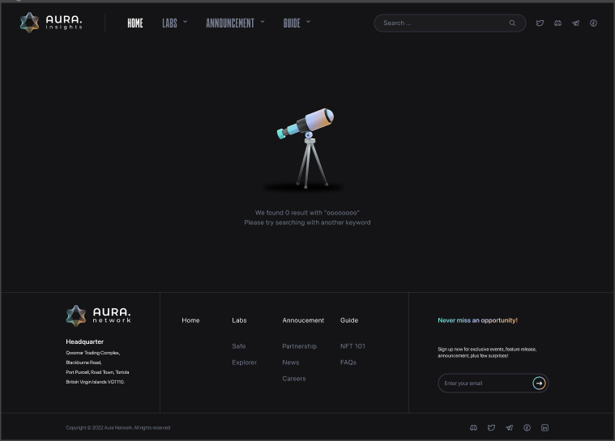Screen dimensions: 615x441
Task: Follow the News footer link
Action: tap(291, 363)
